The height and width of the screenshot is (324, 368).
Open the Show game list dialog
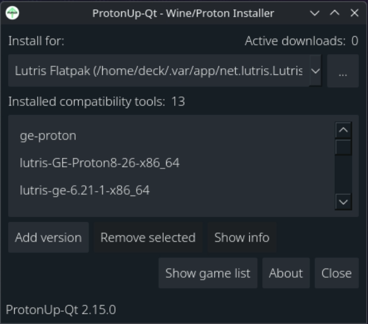(x=208, y=273)
